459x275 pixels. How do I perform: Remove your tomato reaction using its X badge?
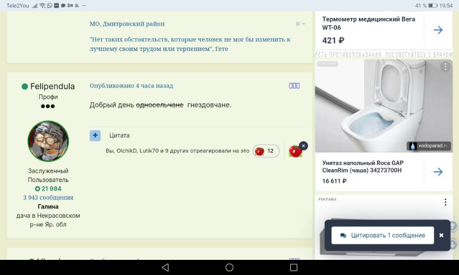click(x=303, y=146)
